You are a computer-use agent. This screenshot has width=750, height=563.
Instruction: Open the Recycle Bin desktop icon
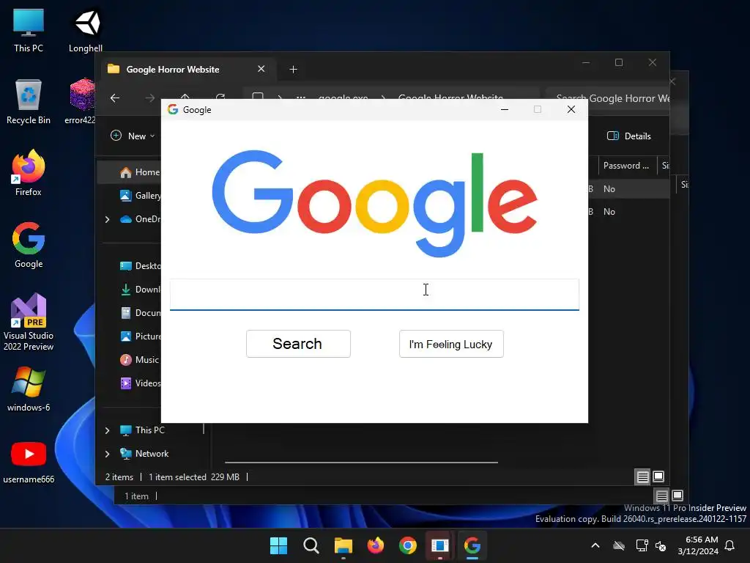tap(29, 102)
